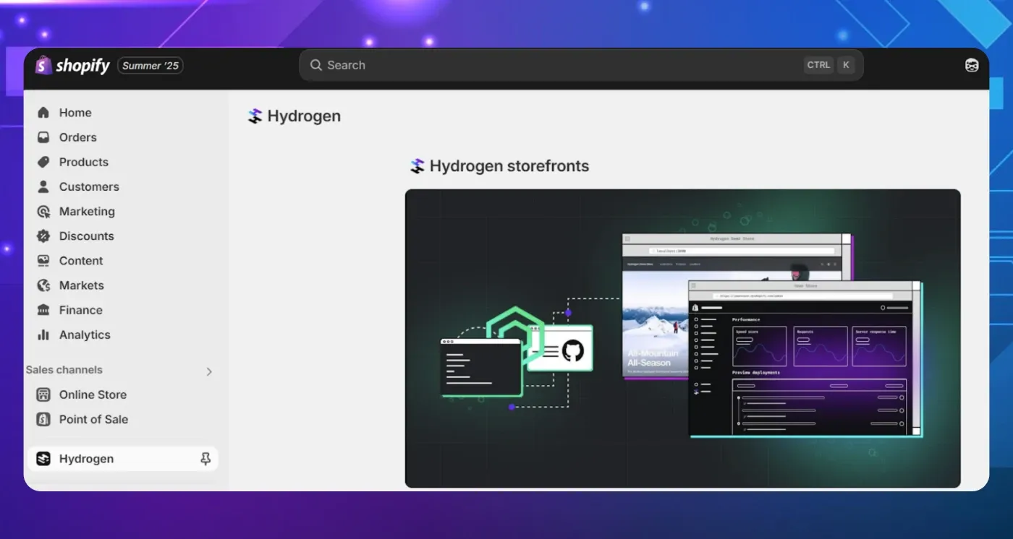
Task: Select the Orders icon
Action: (x=45, y=137)
